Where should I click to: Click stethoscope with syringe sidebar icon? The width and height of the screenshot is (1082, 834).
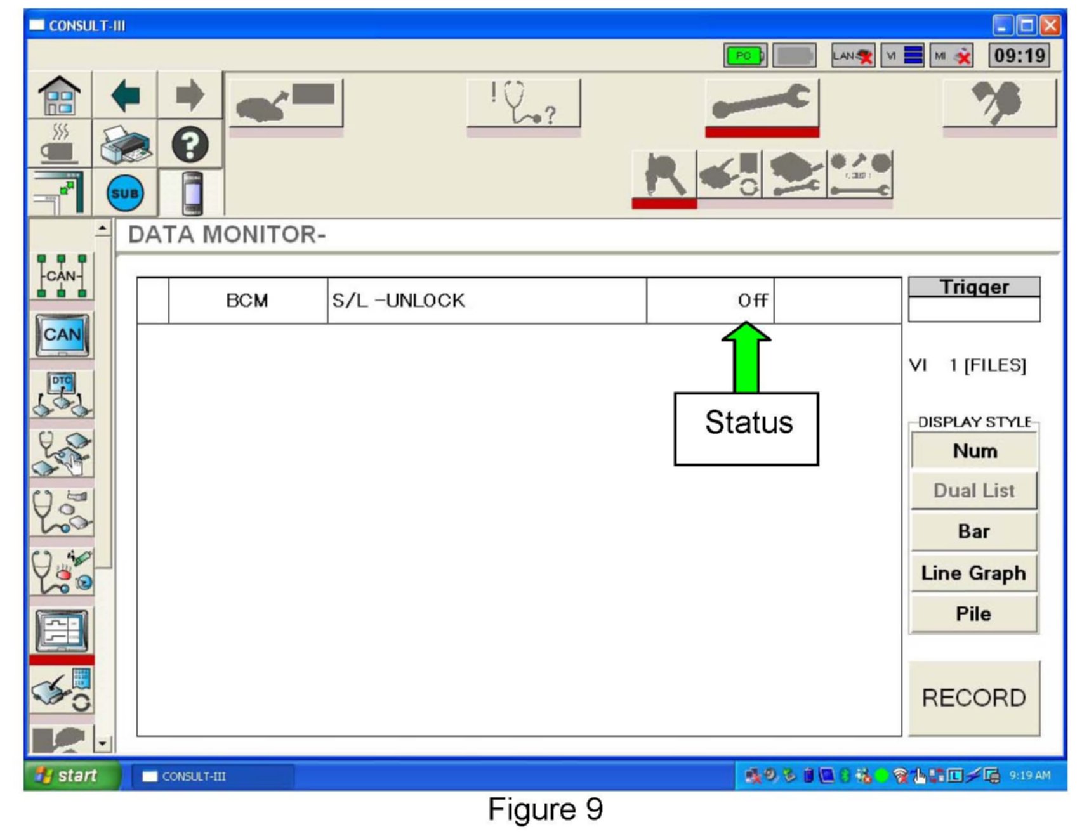tap(62, 571)
